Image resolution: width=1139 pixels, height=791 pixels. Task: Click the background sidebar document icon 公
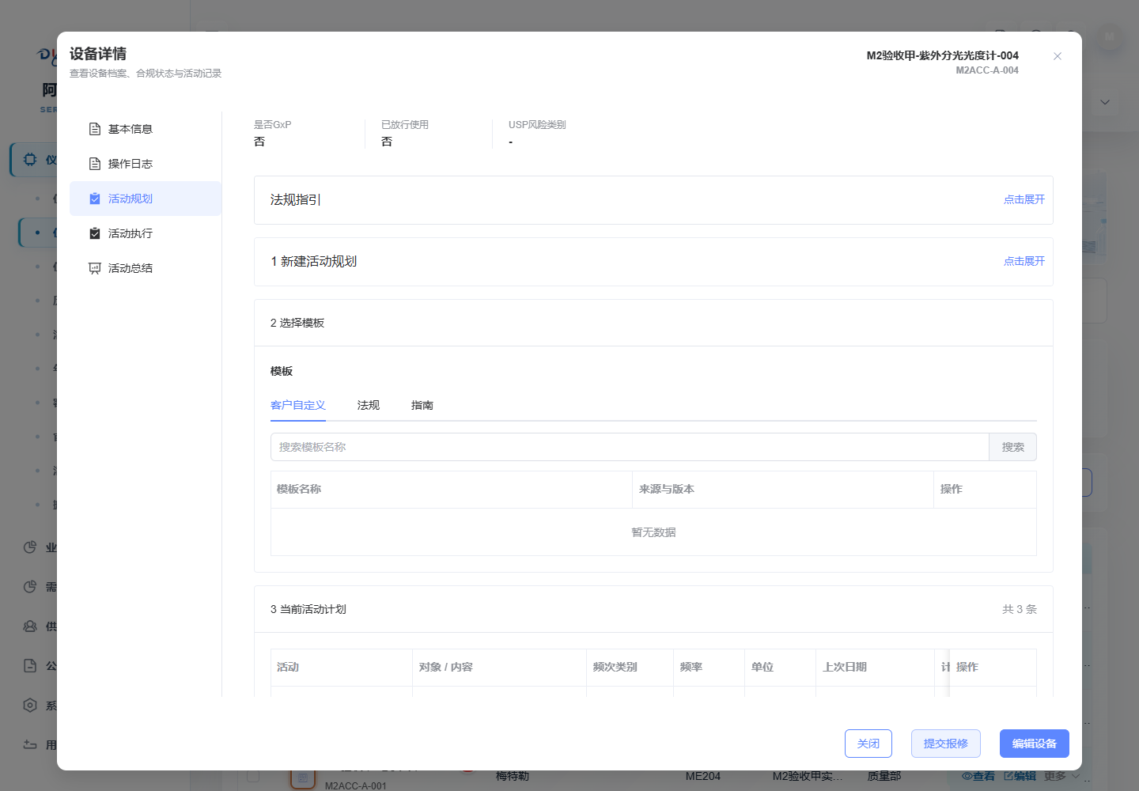(30, 666)
